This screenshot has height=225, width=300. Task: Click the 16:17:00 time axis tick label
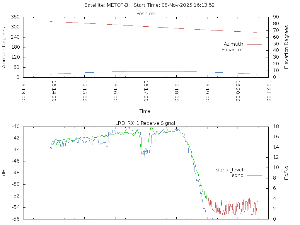[x=146, y=91]
